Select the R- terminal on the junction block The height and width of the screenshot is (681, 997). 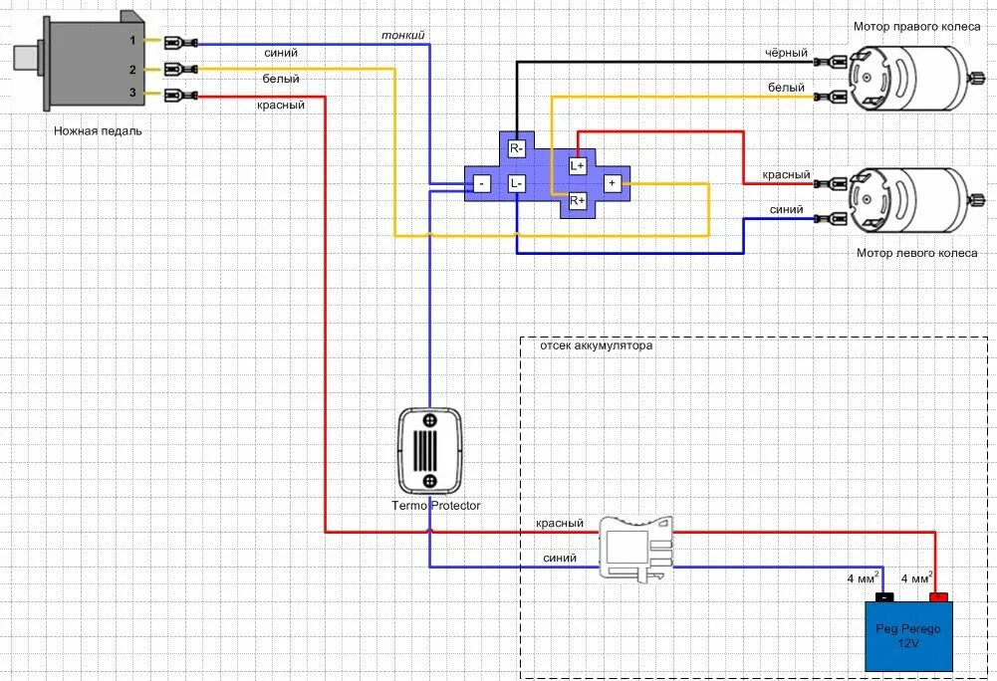coord(516,149)
